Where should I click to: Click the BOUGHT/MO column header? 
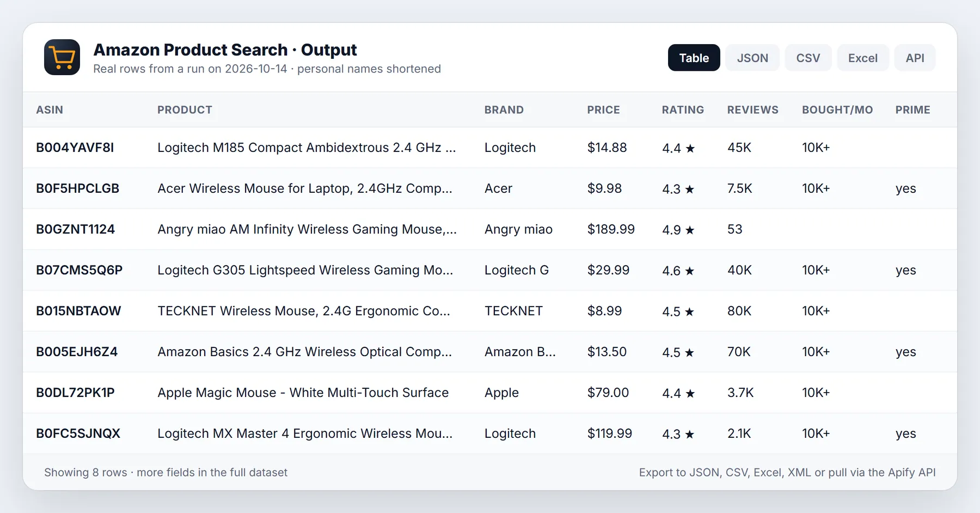(x=837, y=110)
